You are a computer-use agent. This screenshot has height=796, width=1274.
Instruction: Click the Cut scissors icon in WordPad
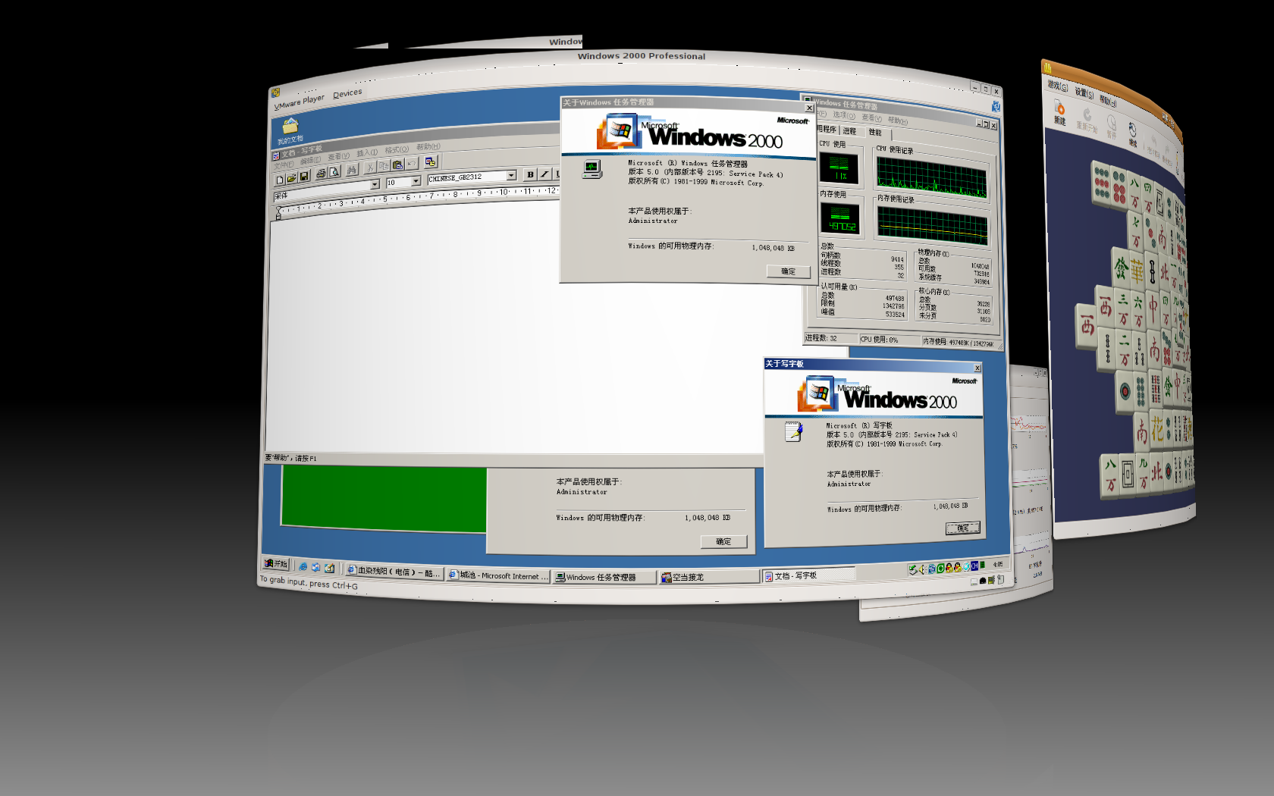pyautogui.click(x=370, y=168)
